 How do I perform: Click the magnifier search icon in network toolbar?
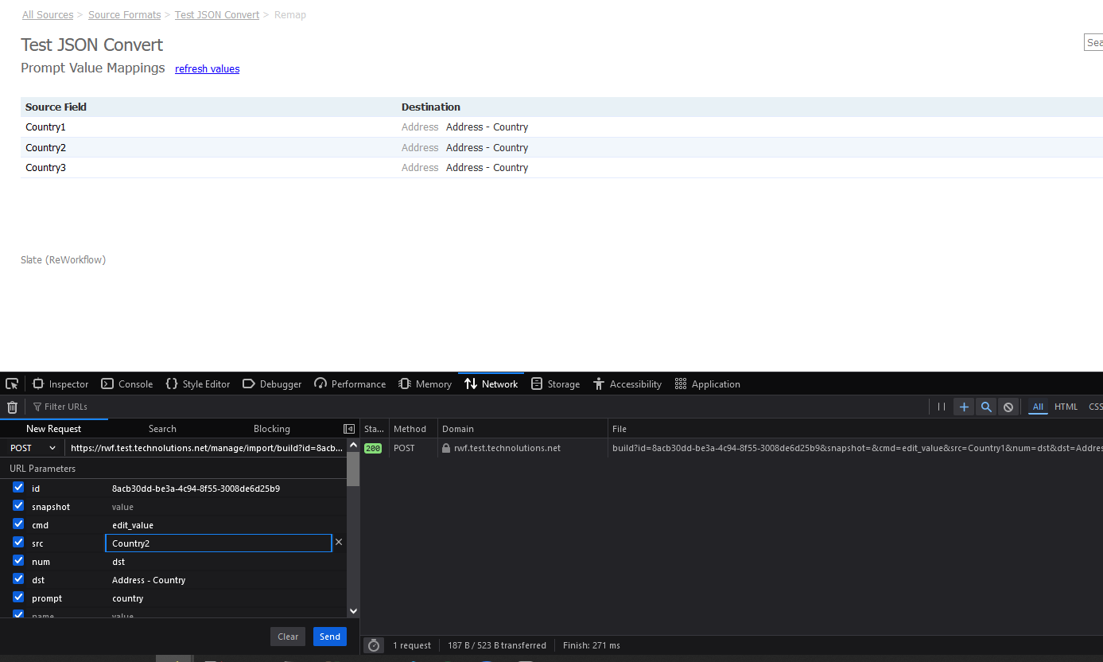click(x=986, y=407)
